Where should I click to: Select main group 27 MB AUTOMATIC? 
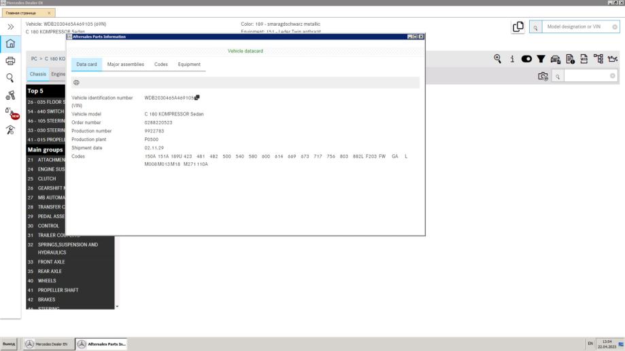tap(46, 198)
